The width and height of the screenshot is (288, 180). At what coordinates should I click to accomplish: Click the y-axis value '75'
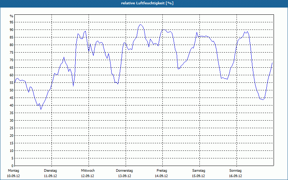pyautogui.click(x=12, y=52)
